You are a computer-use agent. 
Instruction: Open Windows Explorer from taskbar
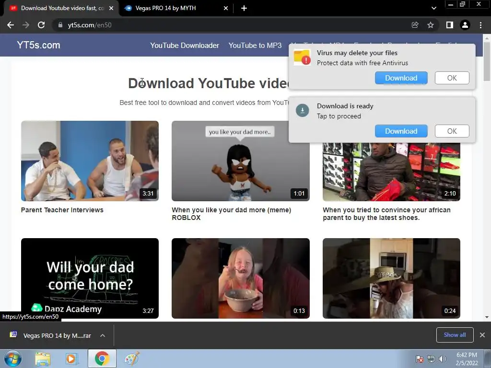pos(43,359)
